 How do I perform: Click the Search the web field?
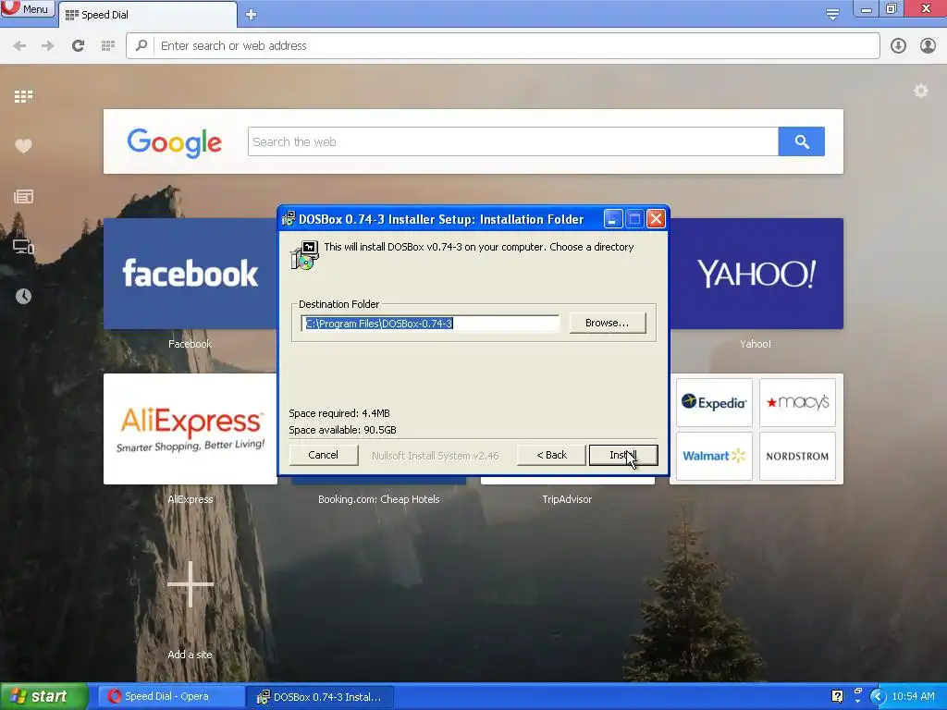[x=512, y=141]
